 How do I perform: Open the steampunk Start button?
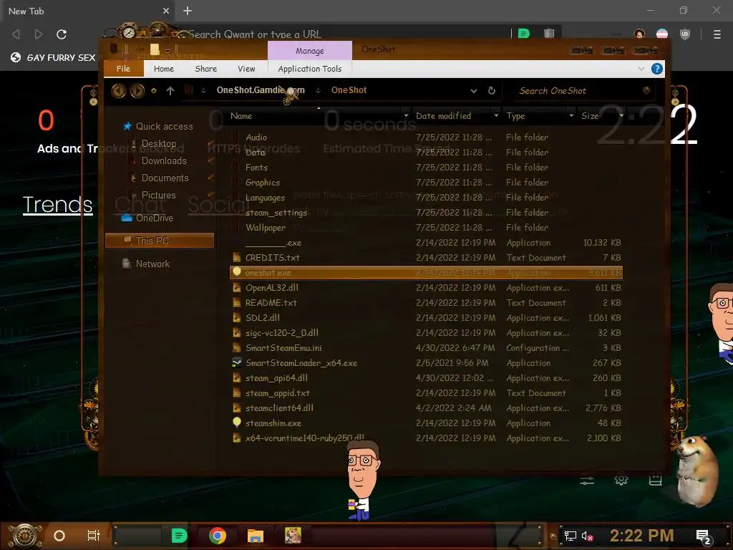pos(26,536)
